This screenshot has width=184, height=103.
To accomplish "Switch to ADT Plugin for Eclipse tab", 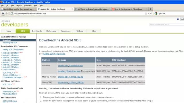I will pos(93,9).
